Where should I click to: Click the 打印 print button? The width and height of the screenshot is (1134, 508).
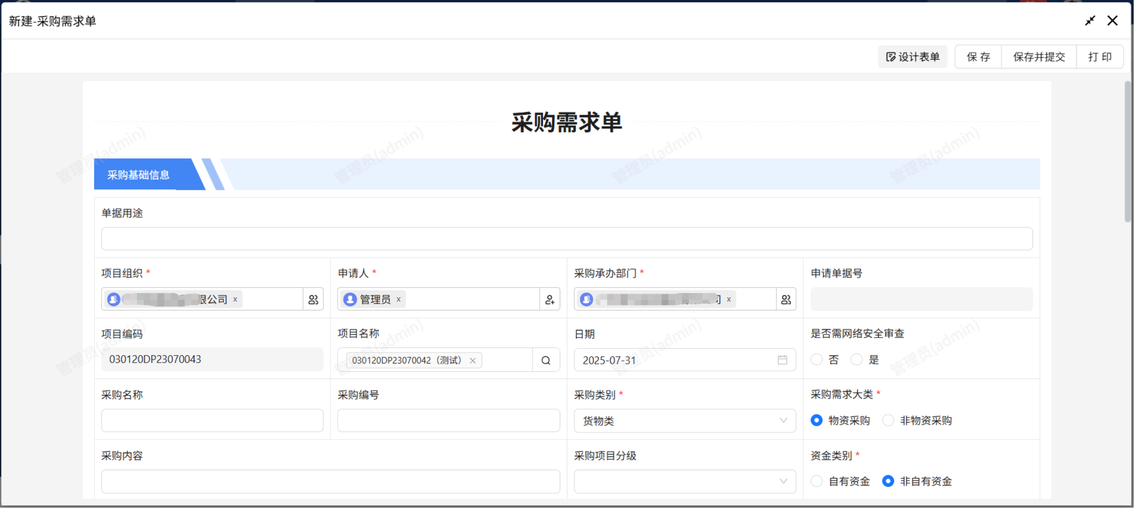1100,57
